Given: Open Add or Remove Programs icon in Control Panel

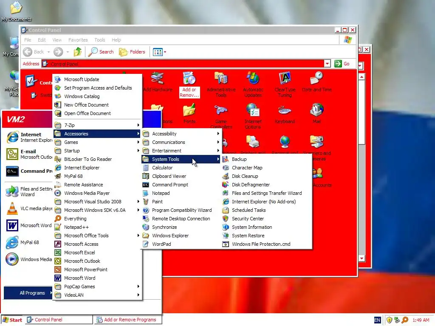Looking at the screenshot, I should click(189, 84).
